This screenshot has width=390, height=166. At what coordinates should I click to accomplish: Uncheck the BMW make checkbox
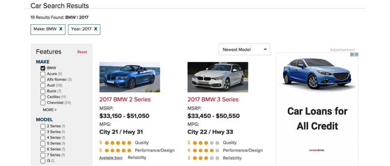(43, 68)
